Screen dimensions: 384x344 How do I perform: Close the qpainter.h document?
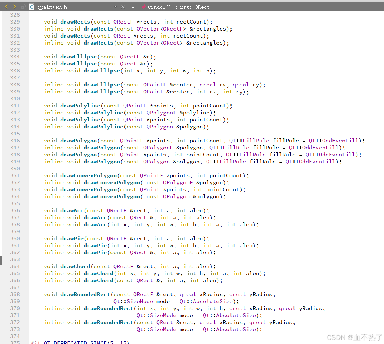click(x=123, y=7)
